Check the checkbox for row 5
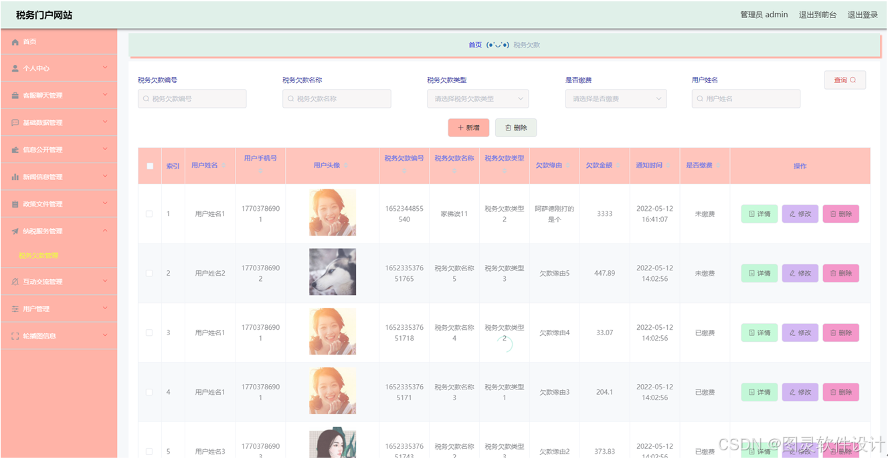This screenshot has height=459, width=888. (x=149, y=452)
